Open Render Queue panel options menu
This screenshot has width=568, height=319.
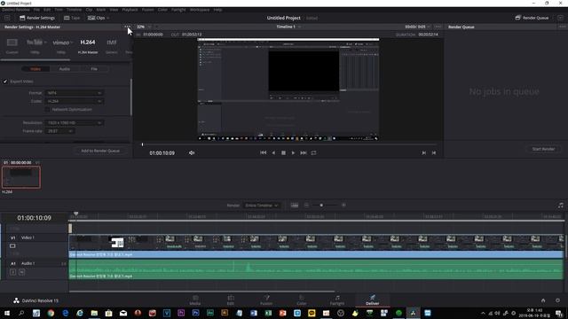point(562,27)
